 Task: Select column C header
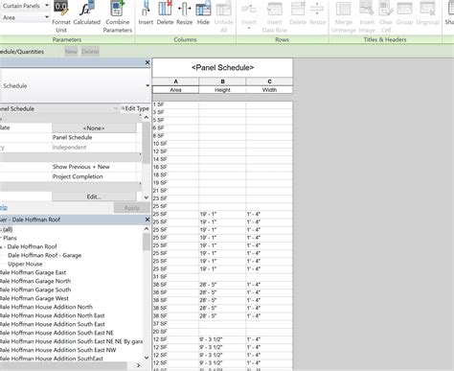269,81
